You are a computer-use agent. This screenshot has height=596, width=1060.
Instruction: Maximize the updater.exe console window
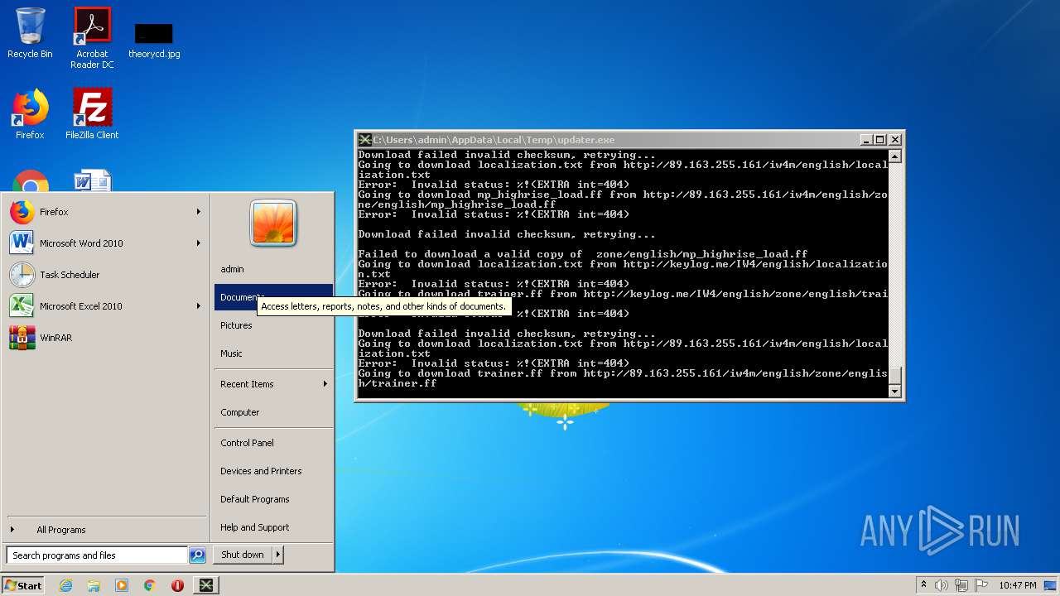pyautogui.click(x=879, y=140)
